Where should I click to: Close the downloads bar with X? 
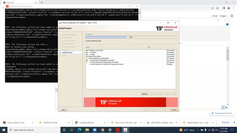pyautogui.click(x=234, y=122)
